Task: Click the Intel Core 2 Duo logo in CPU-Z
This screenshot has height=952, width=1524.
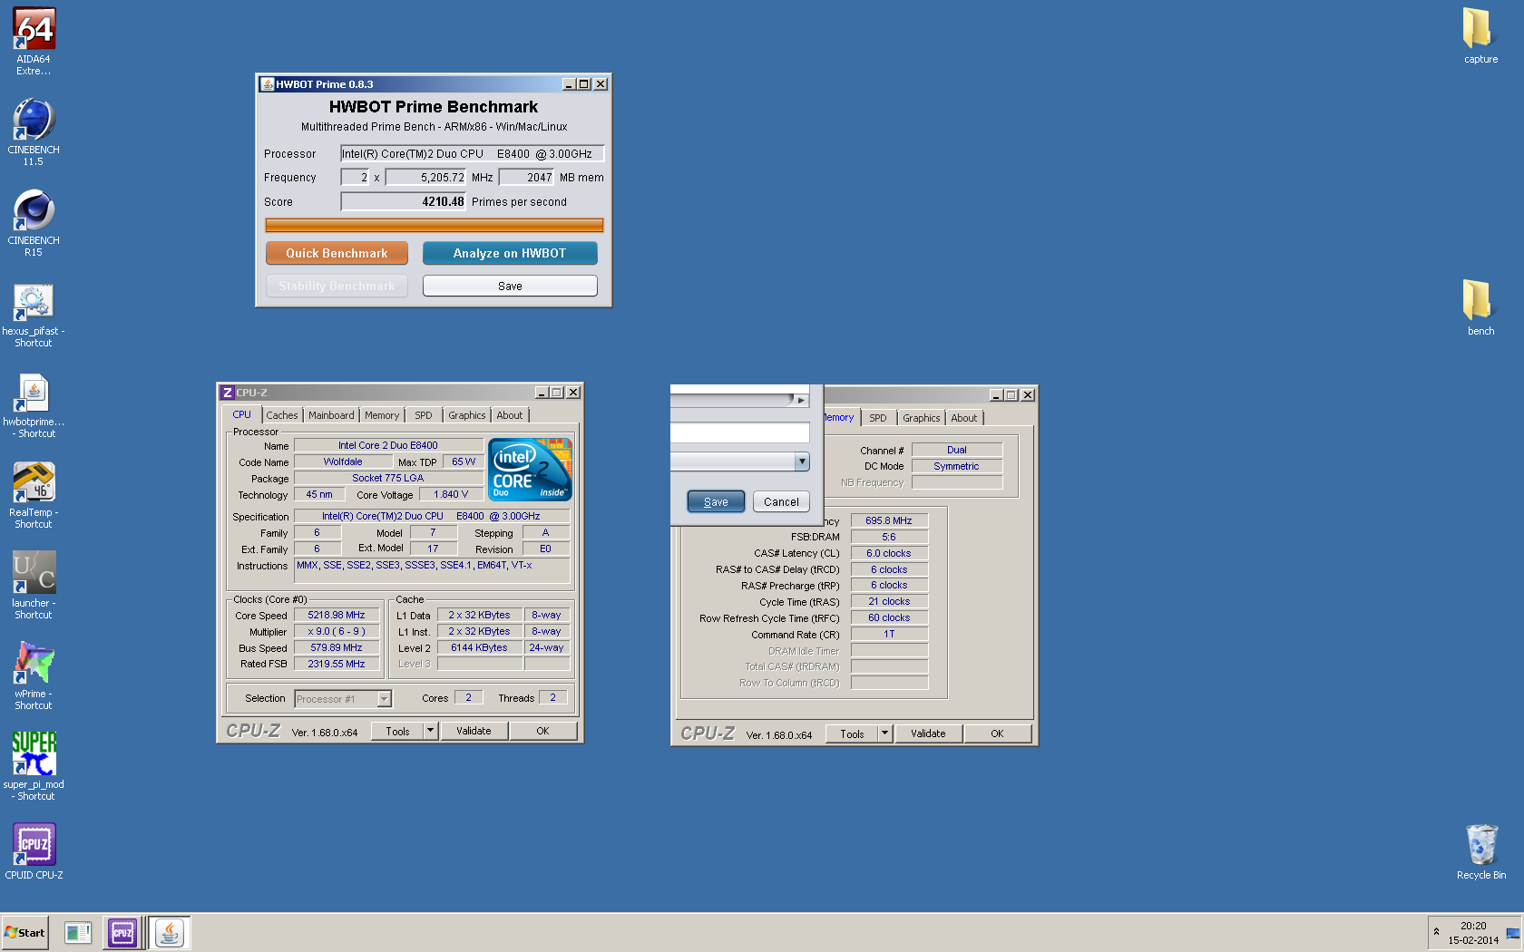Action: pos(530,470)
